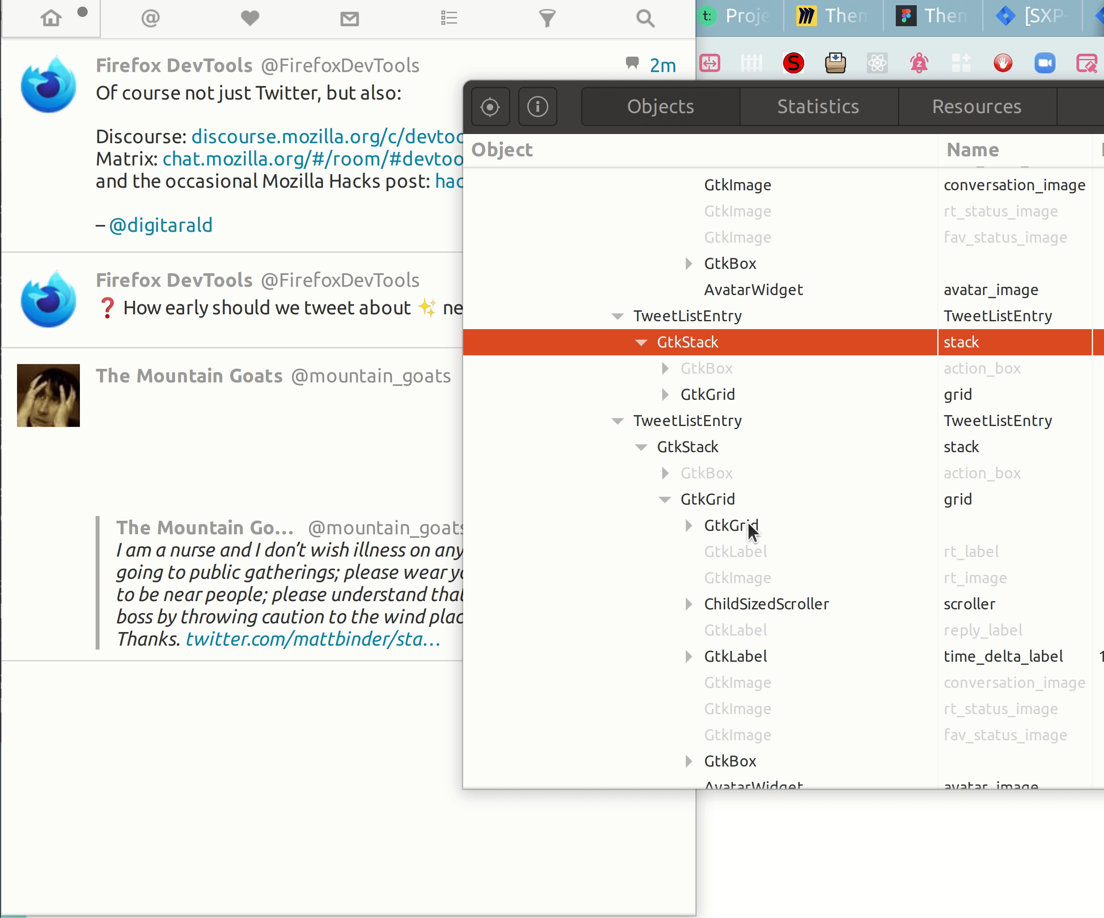The height and width of the screenshot is (918, 1104).
Task: Open direct messages envelope icon
Action: coord(350,18)
